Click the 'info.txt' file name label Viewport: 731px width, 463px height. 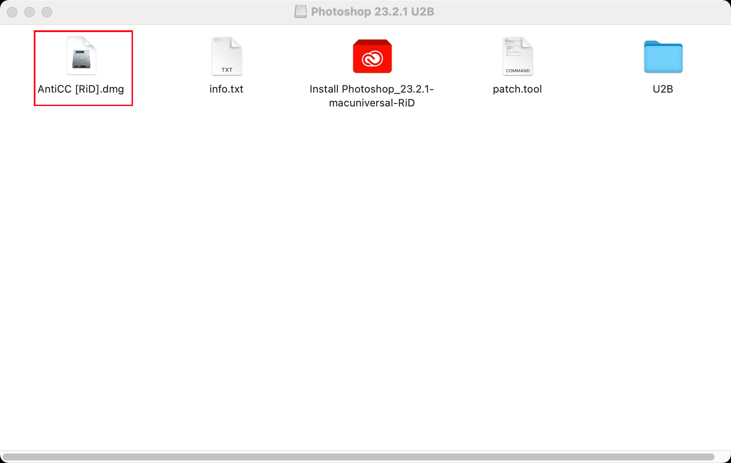coord(226,89)
